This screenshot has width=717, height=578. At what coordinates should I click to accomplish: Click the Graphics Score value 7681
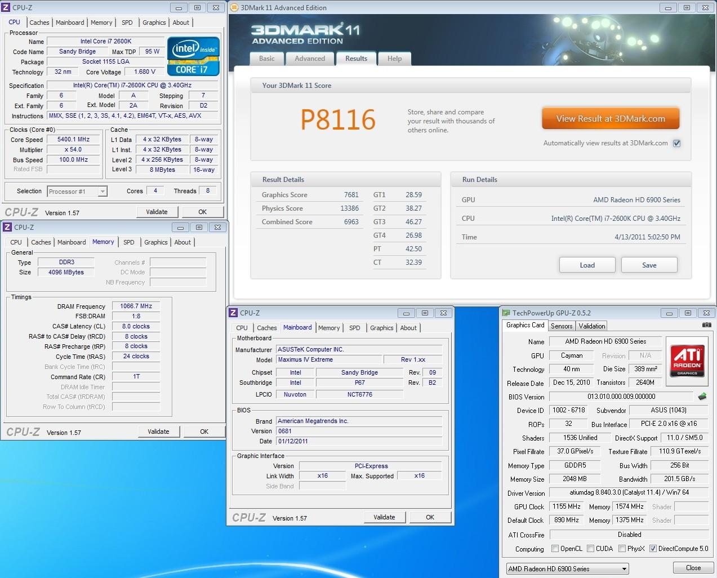pyautogui.click(x=351, y=195)
